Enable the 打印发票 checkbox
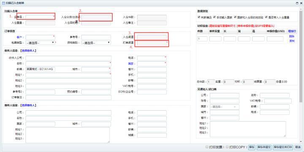This screenshot has height=152, width=304. [207, 147]
